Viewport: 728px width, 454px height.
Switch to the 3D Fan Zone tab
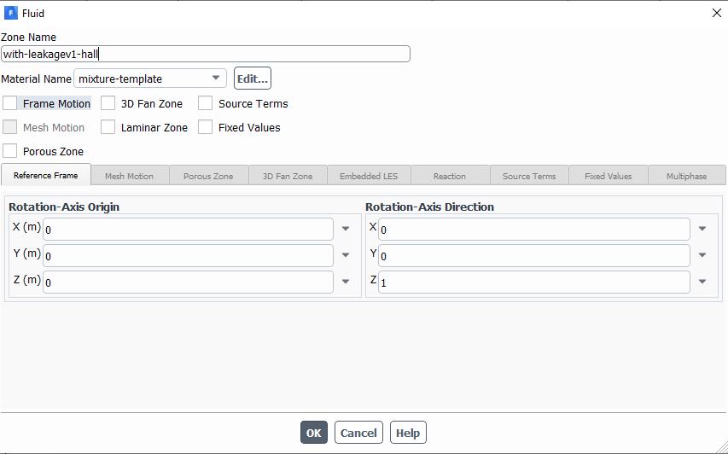pyautogui.click(x=288, y=176)
